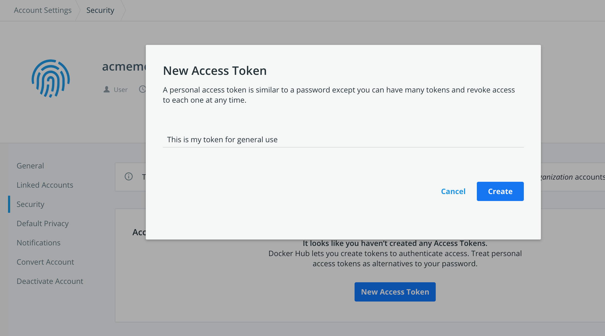The height and width of the screenshot is (336, 605).
Task: Click the token description input field
Action: coord(343,140)
